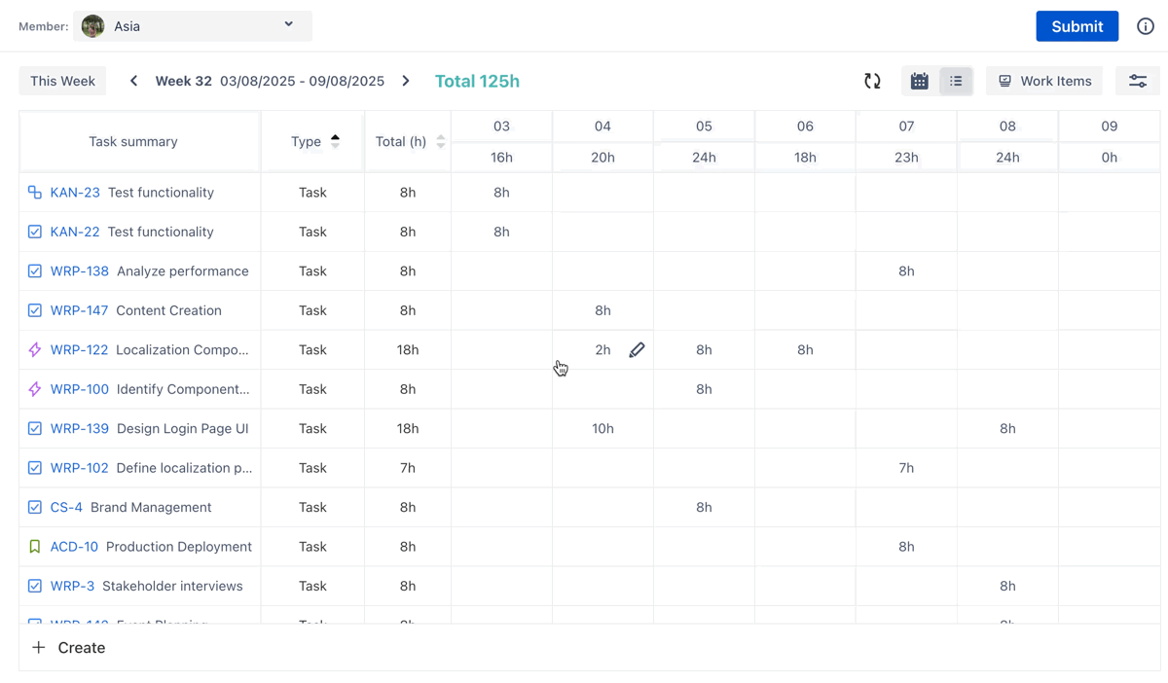
Task: Click the pencil edit icon on WRP-122 row
Action: (x=637, y=350)
